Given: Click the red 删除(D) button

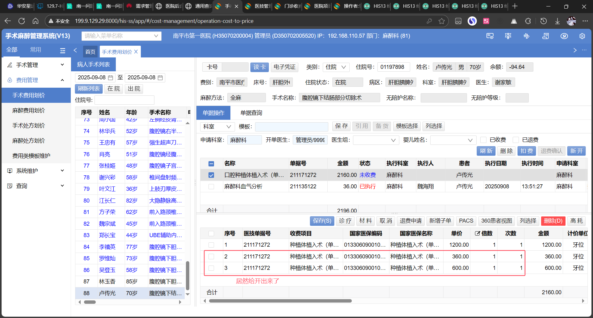Looking at the screenshot, I should pos(553,221).
